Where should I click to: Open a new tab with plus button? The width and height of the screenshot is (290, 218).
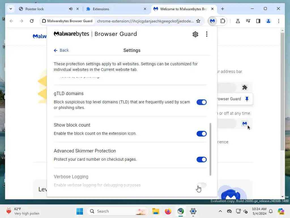223,9
